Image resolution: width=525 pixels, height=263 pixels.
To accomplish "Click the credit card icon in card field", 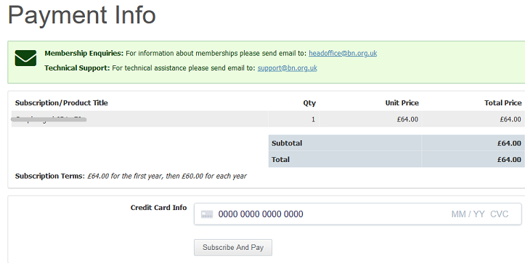I will tap(207, 214).
